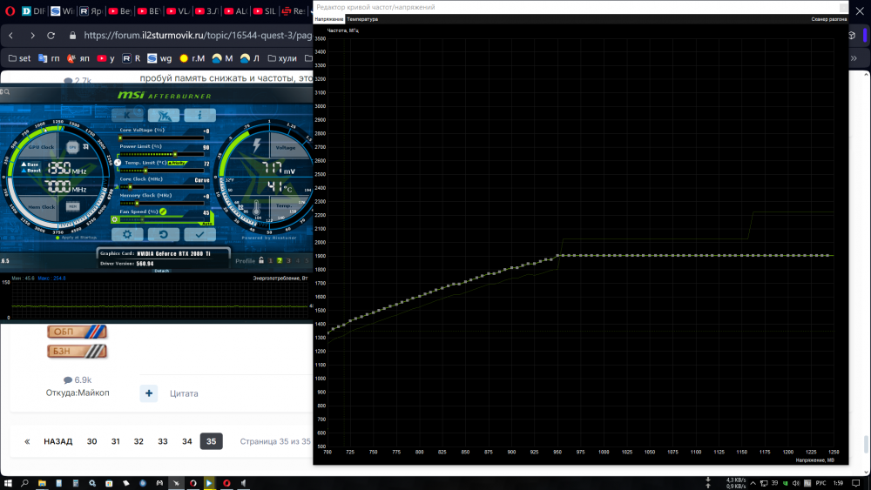Toggle Auto fan speed mode
The image size is (871, 490).
[x=206, y=222]
